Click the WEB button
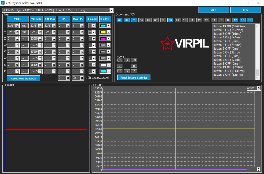Viewport: 264px width, 174px height. 214,10
